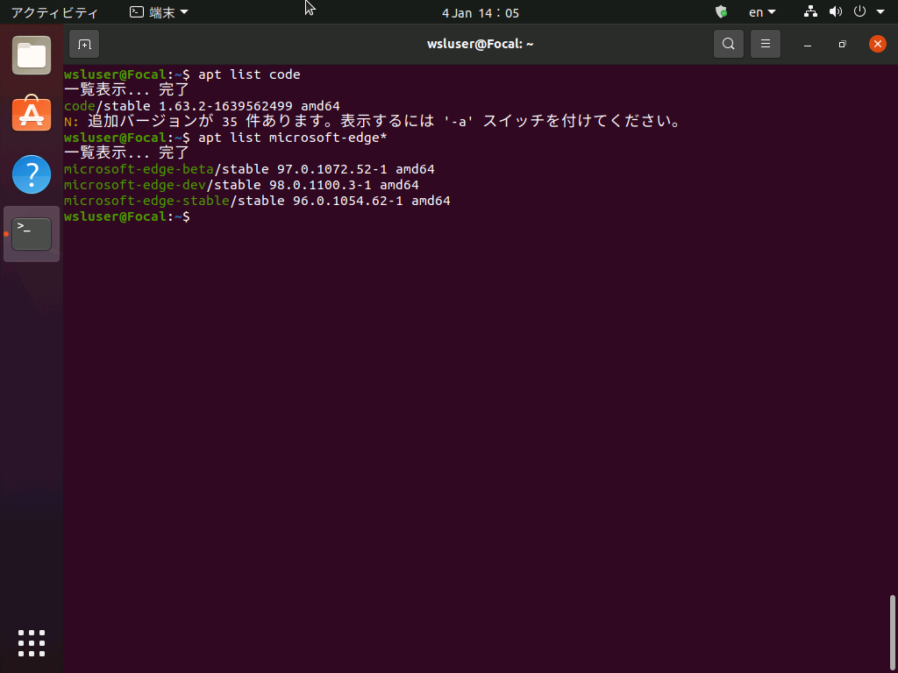Click the window title wsluser@Focal: ~
The height and width of the screenshot is (673, 898).
click(480, 44)
